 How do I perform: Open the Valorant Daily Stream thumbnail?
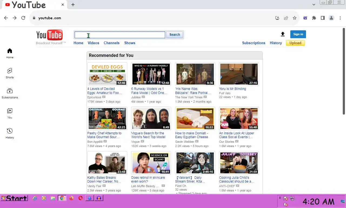click(x=195, y=163)
